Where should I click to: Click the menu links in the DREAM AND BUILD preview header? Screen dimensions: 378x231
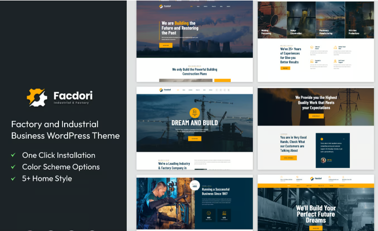pyautogui.click(x=194, y=90)
